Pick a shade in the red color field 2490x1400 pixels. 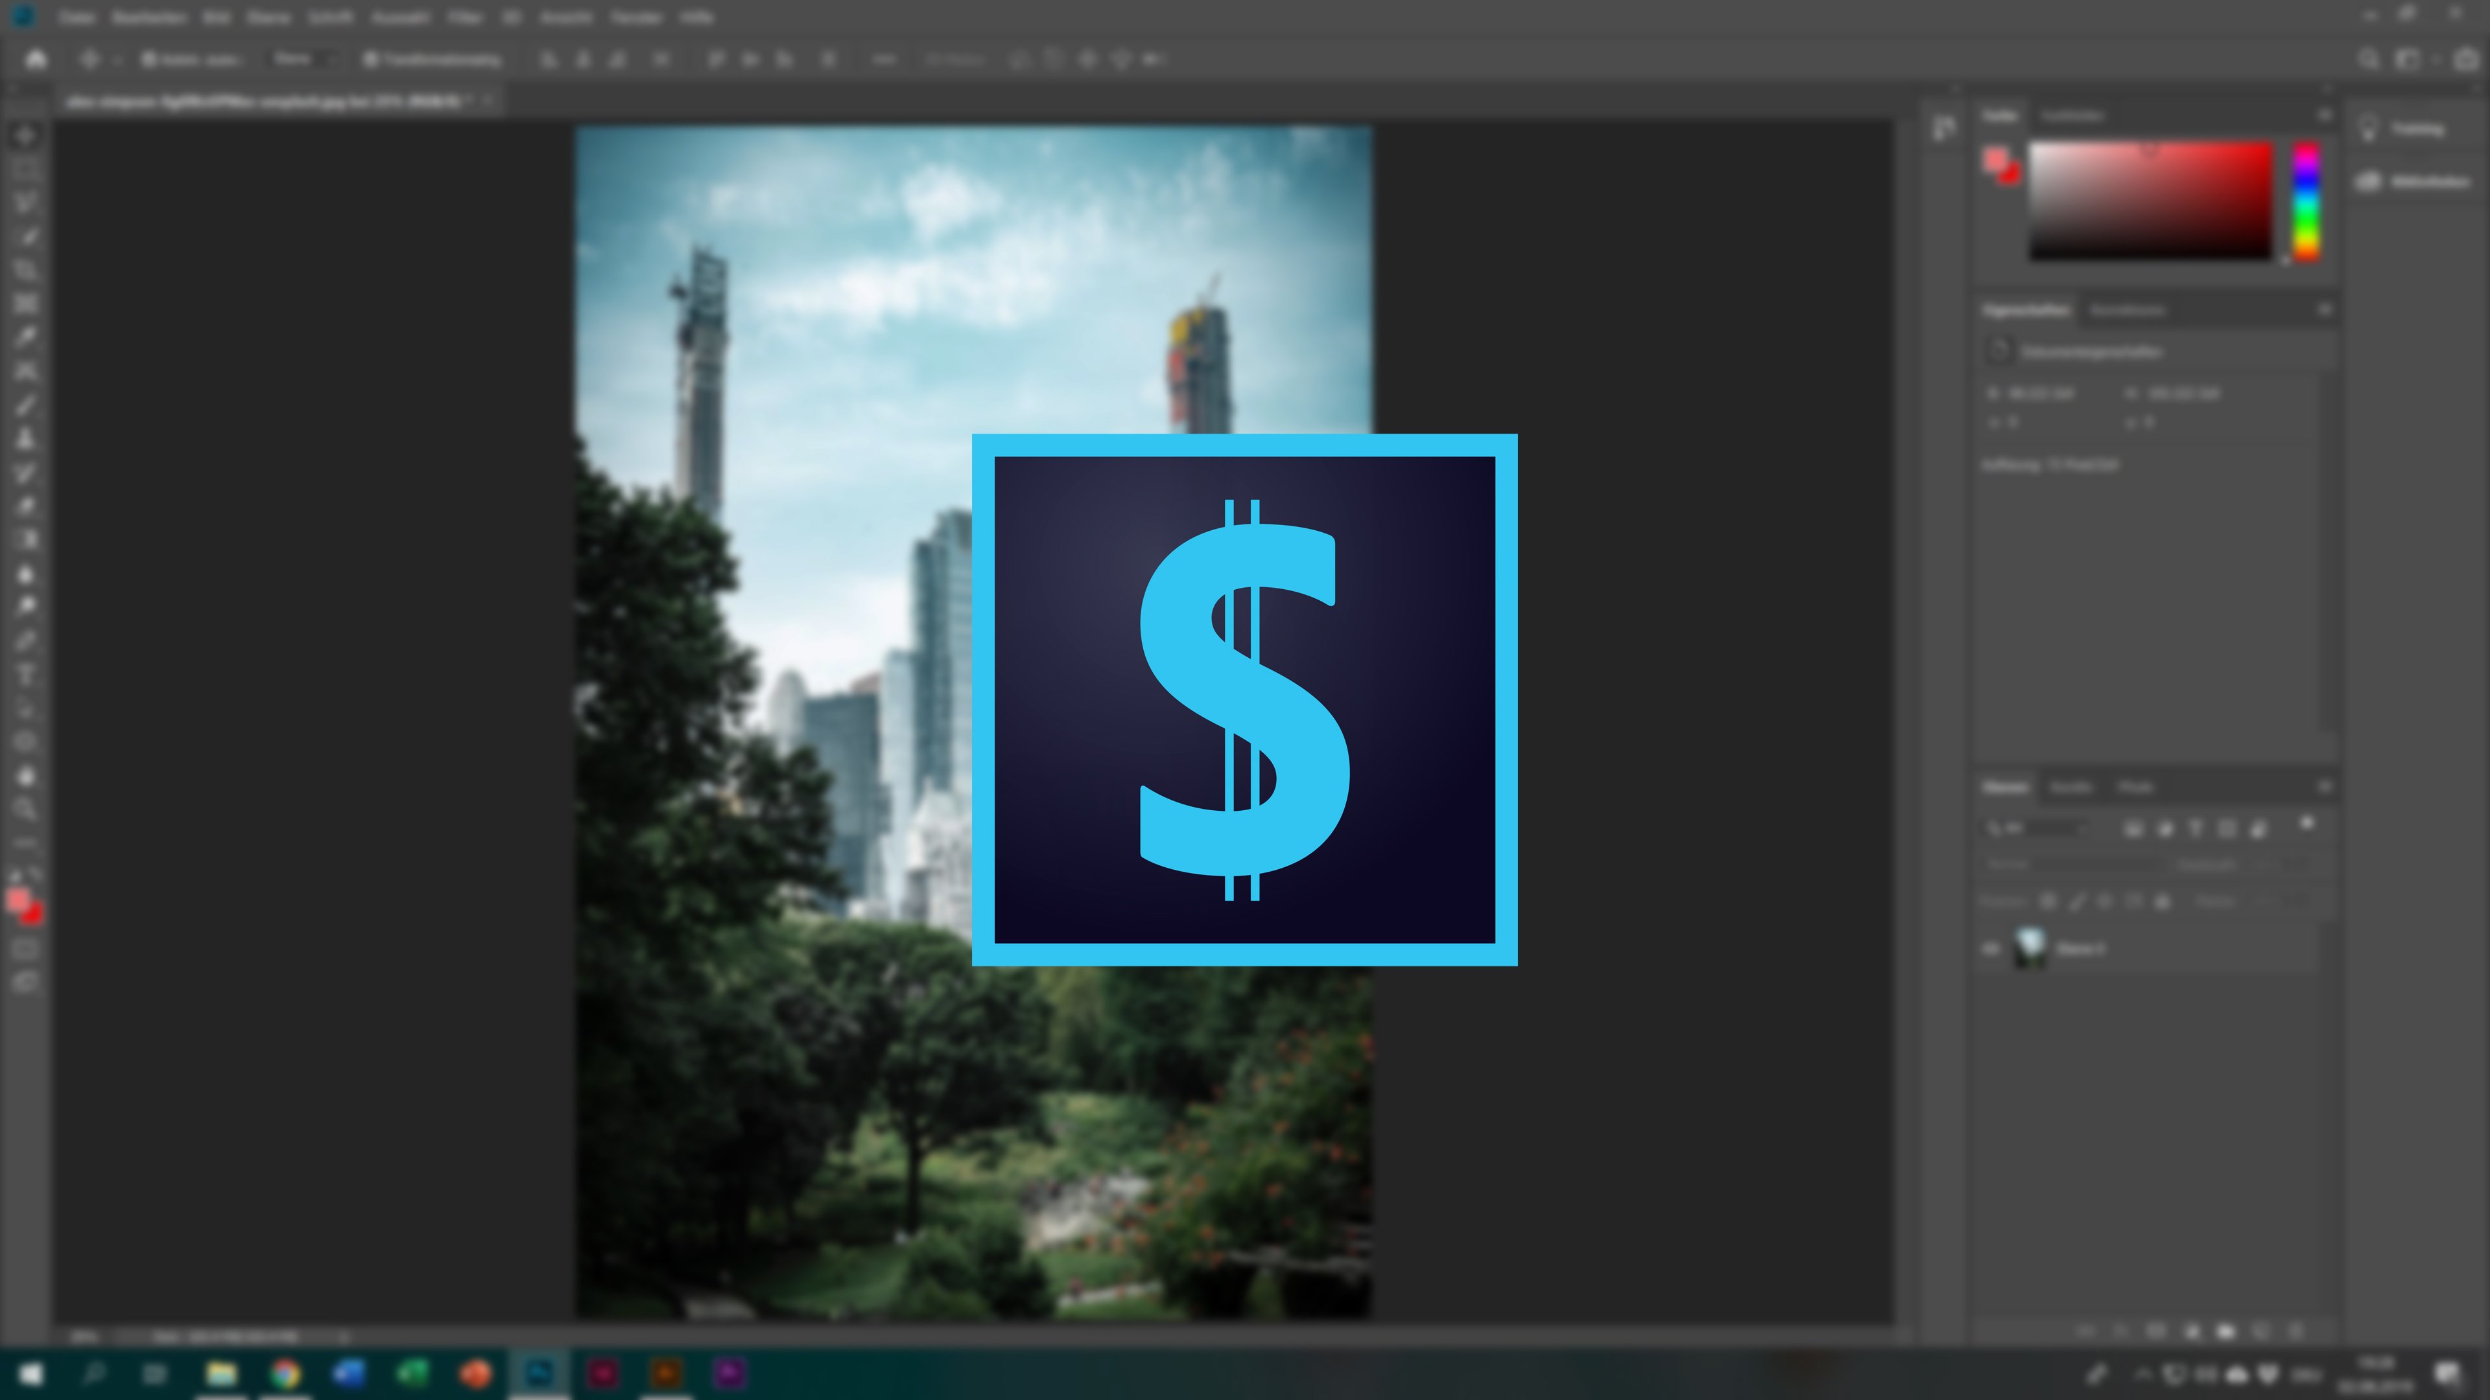2150,201
